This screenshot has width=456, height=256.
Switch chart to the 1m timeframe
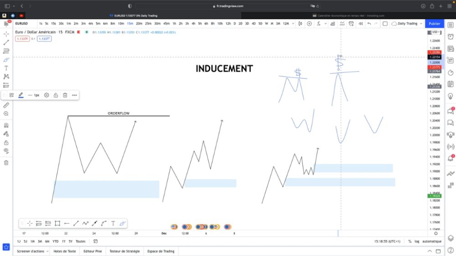pyautogui.click(x=69, y=24)
